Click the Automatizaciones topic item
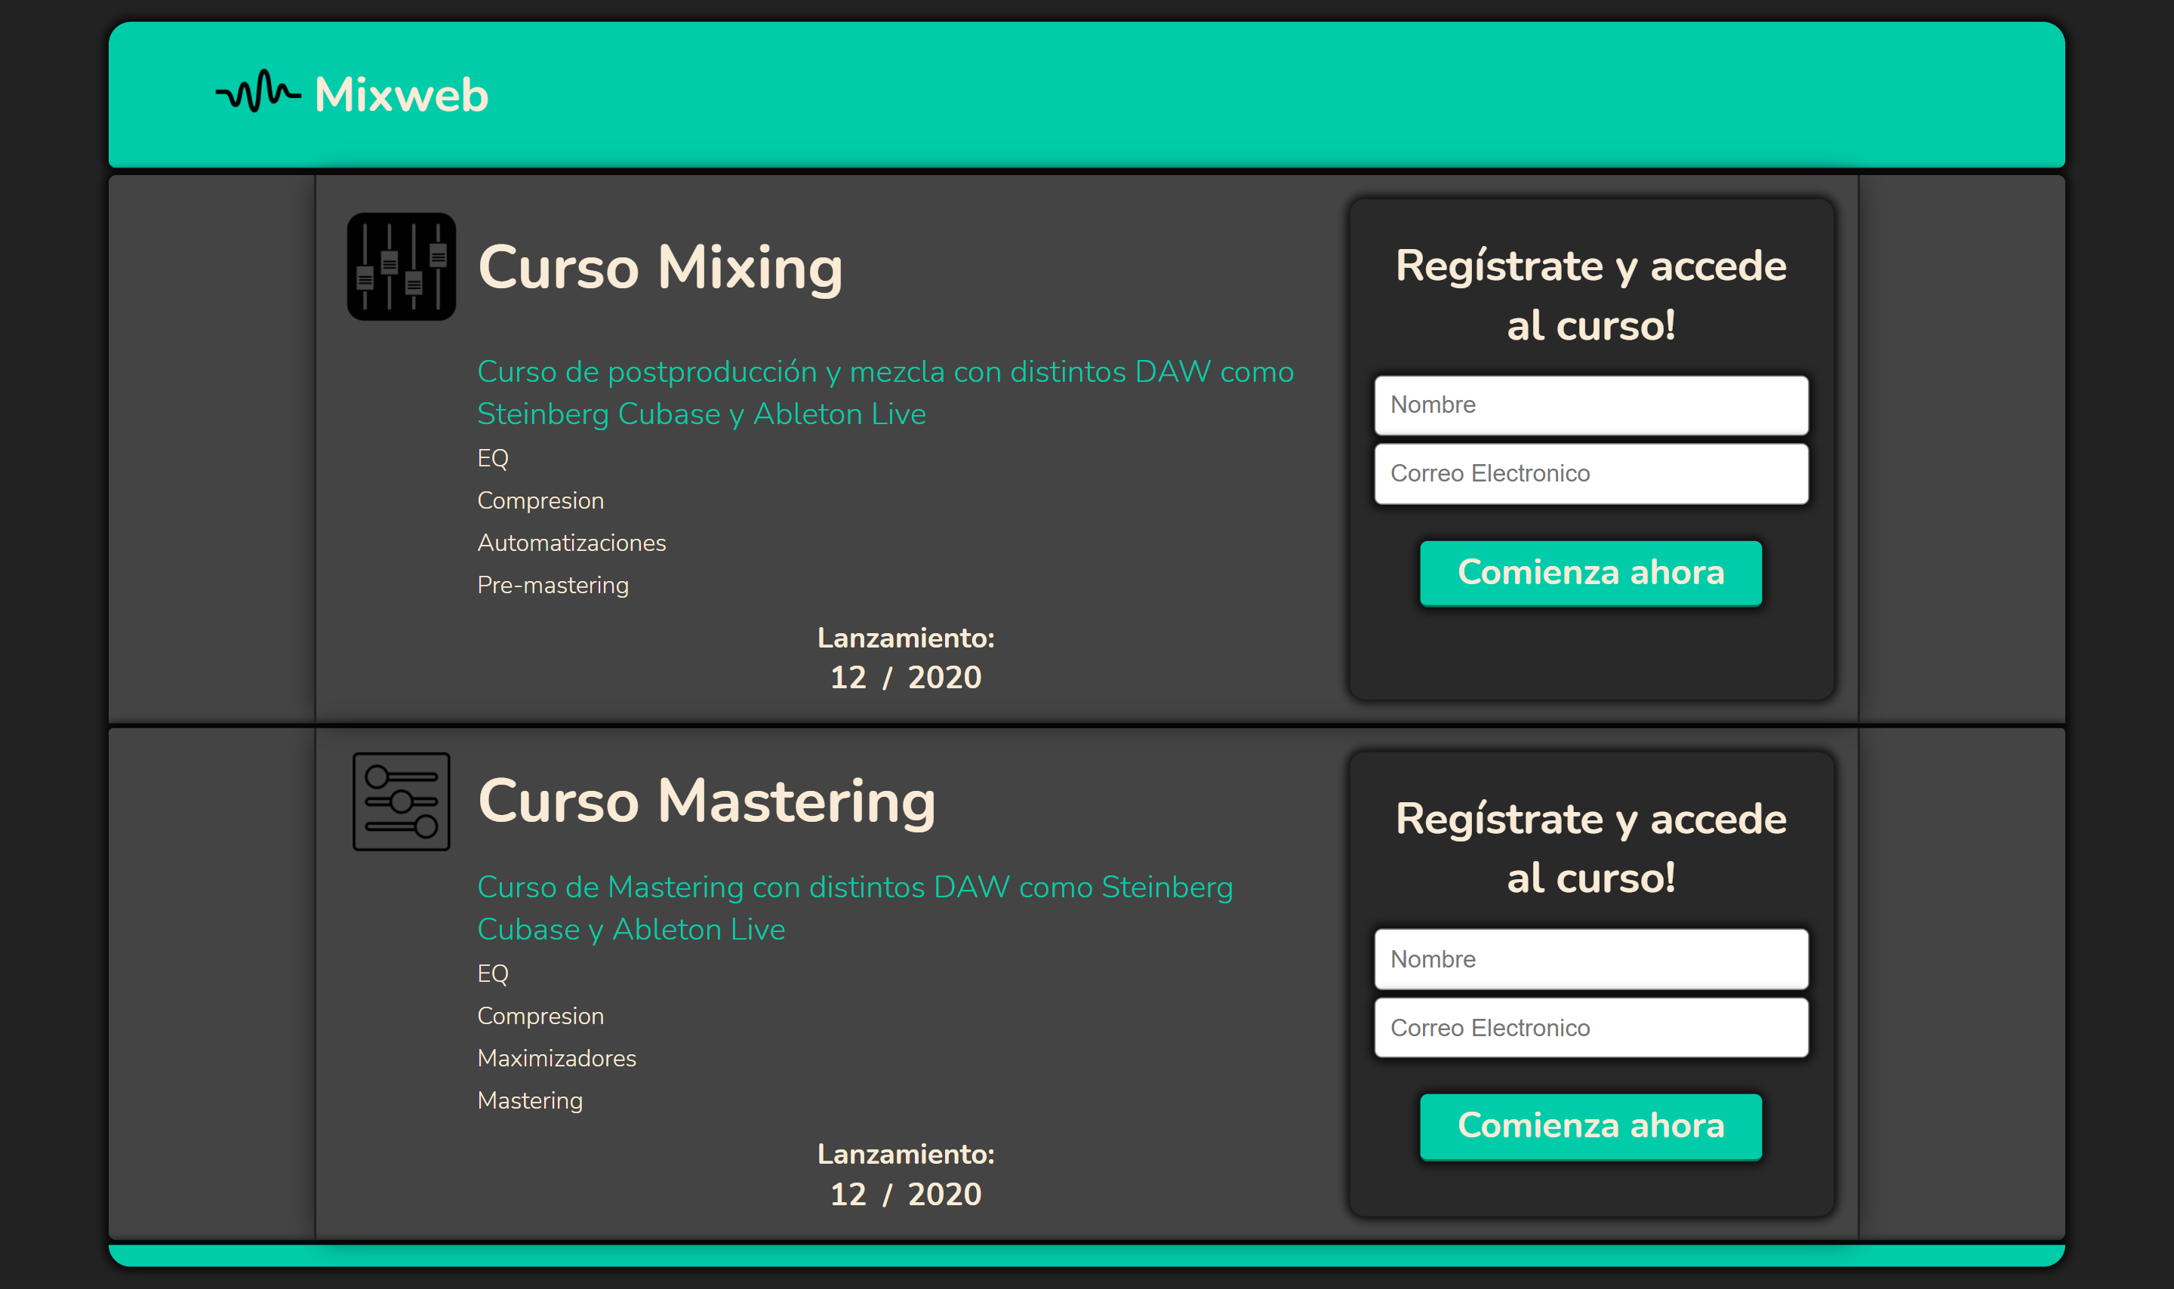Image resolution: width=2174 pixels, height=1289 pixels. 571,543
